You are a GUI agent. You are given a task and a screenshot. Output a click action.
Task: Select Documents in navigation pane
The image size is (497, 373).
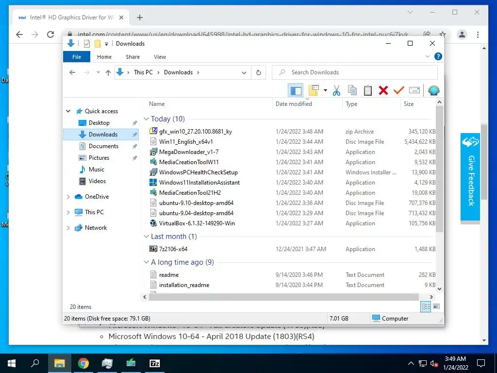tap(104, 146)
